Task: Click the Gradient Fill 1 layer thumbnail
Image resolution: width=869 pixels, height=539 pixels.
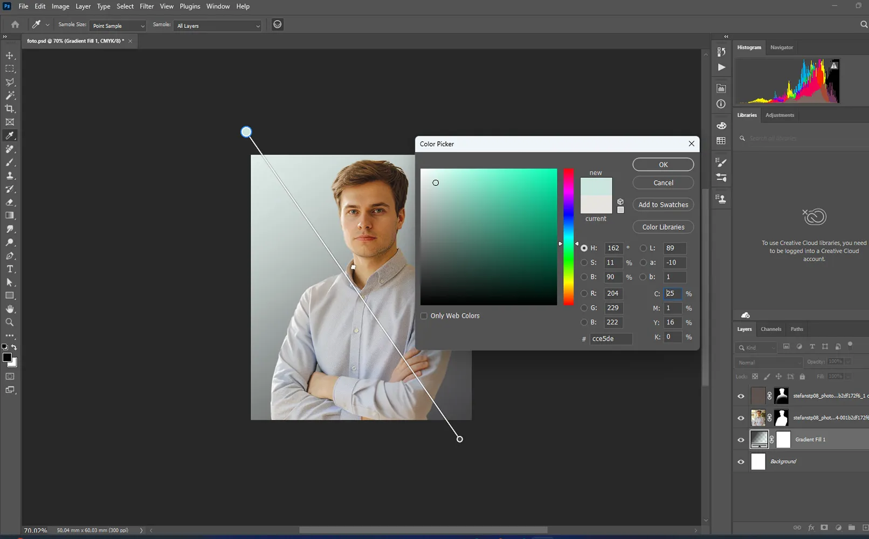Action: pyautogui.click(x=759, y=440)
